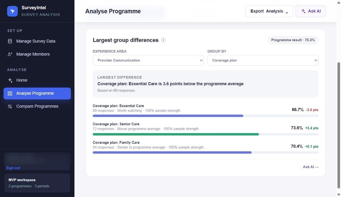Click the Compare Programmes icon
This screenshot has width=341, height=197.
10,106
